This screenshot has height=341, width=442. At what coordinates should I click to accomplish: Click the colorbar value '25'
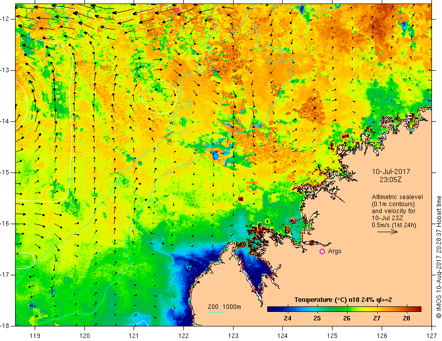click(317, 318)
